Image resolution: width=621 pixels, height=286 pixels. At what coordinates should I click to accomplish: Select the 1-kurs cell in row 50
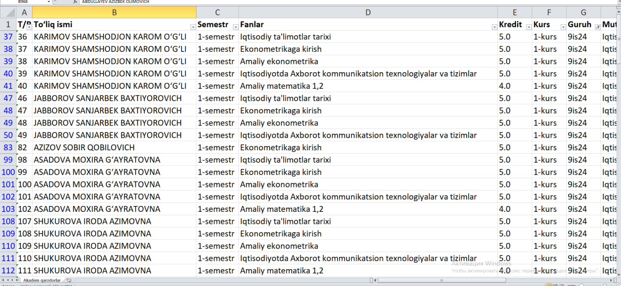pos(549,135)
